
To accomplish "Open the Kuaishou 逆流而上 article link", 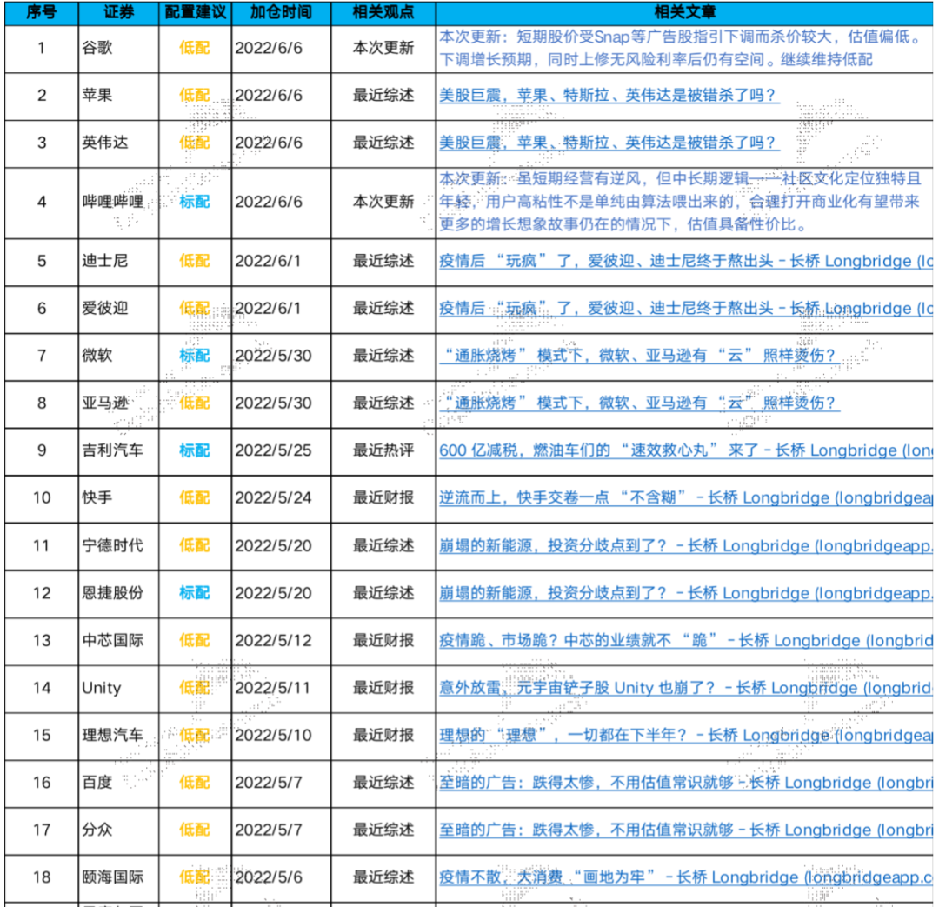I will pyautogui.click(x=686, y=497).
